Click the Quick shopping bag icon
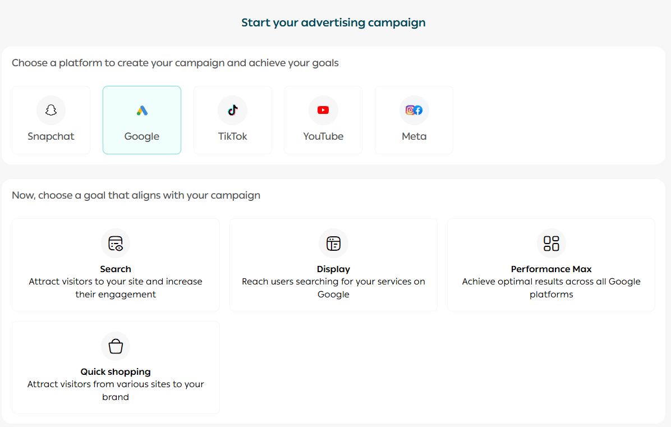Image resolution: width=671 pixels, height=427 pixels. coord(116,346)
